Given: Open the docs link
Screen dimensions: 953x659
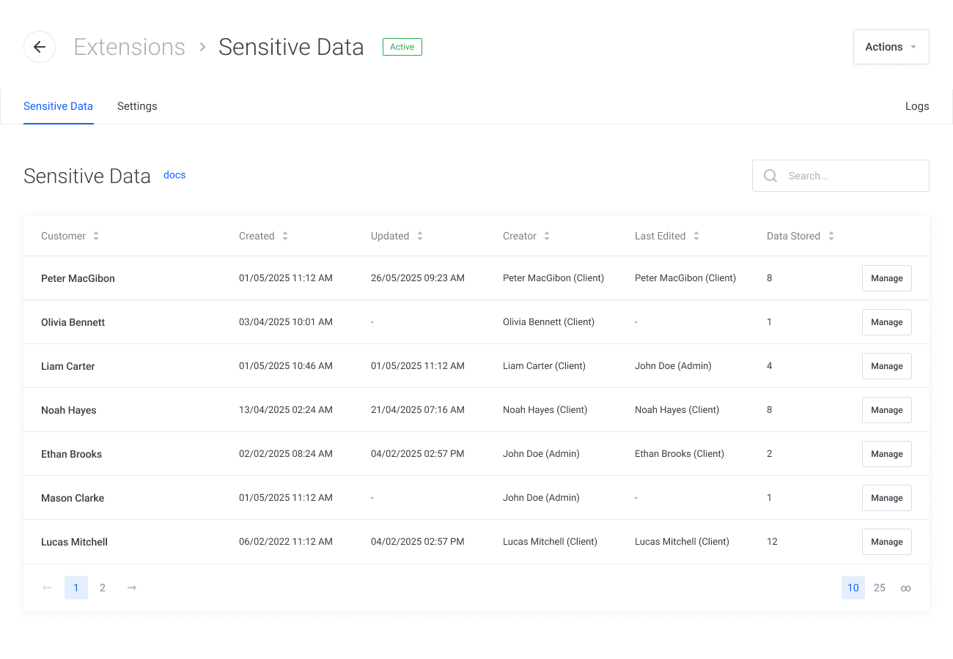Looking at the screenshot, I should [174, 175].
